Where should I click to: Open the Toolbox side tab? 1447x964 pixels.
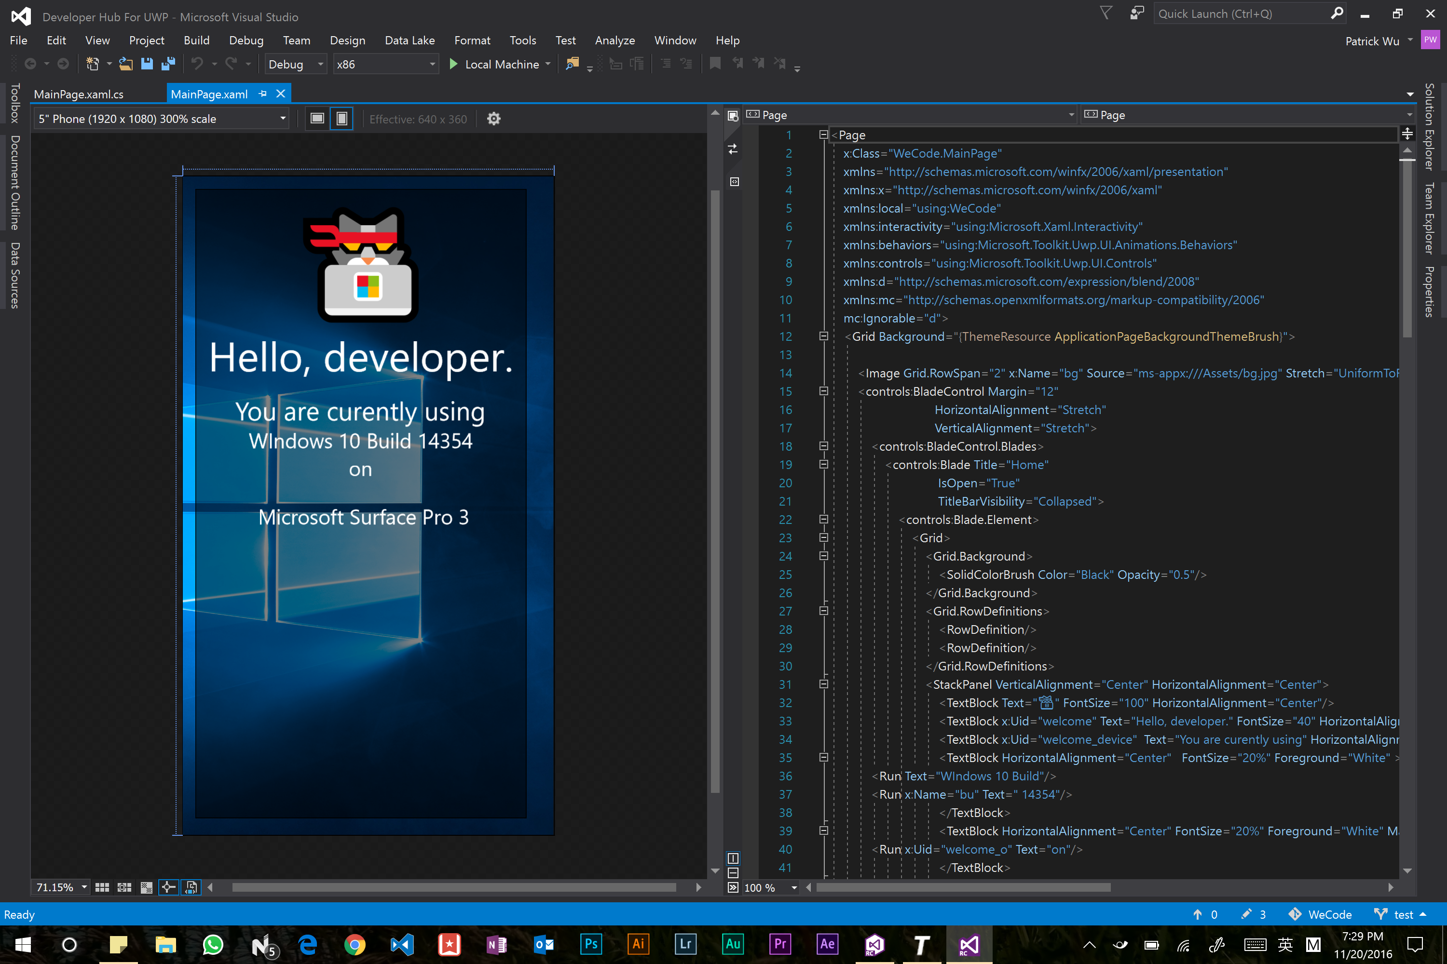(x=15, y=103)
